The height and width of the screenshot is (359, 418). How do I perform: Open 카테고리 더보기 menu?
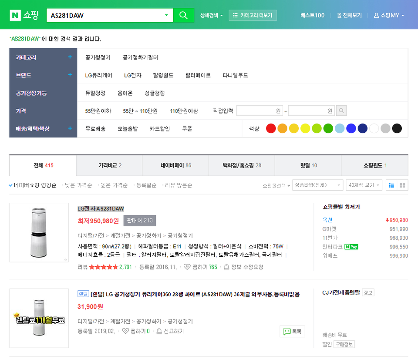(x=253, y=15)
